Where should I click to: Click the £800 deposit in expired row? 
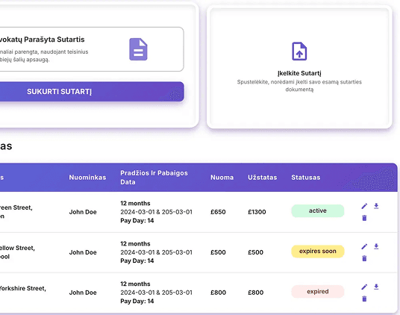[256, 293]
